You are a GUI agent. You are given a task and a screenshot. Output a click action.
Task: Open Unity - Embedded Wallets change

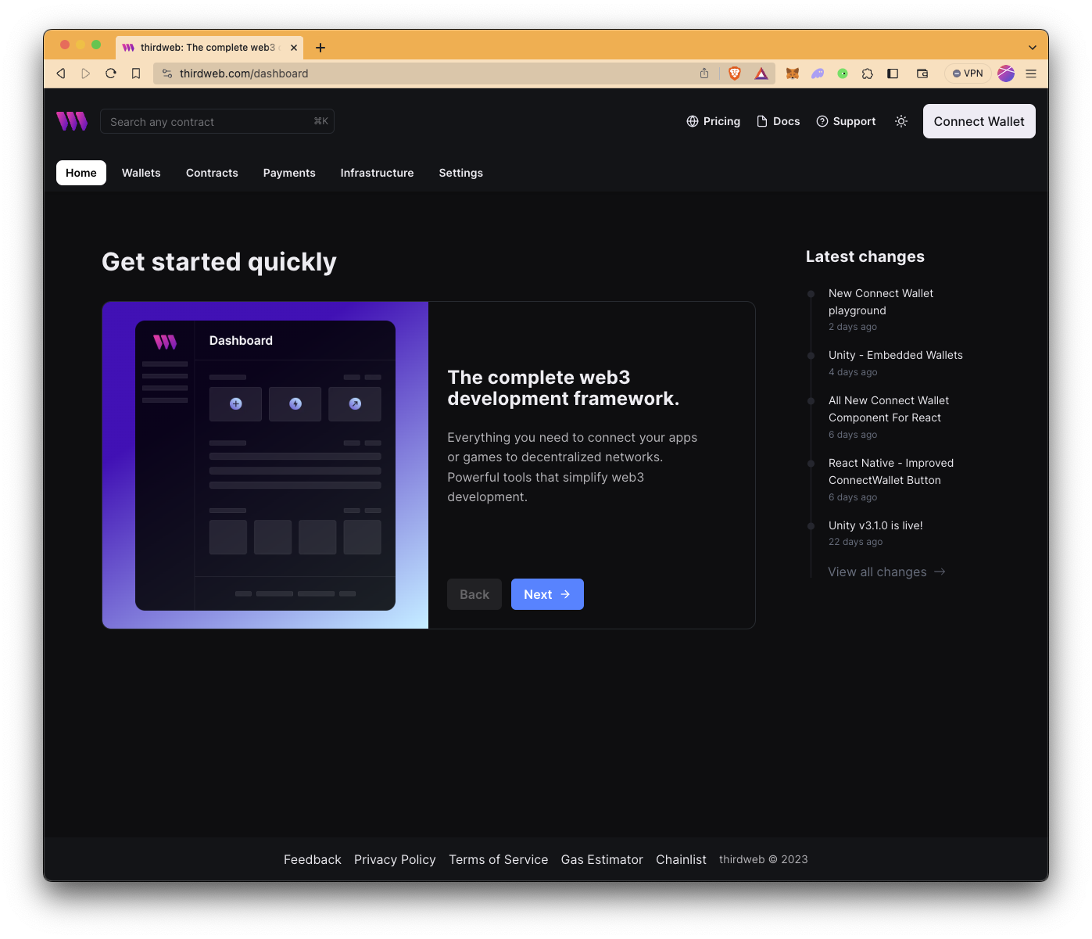click(896, 355)
